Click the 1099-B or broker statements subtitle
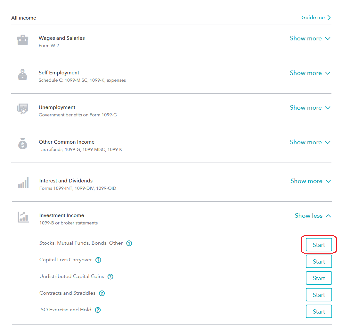342x328 pixels. pos(69,223)
